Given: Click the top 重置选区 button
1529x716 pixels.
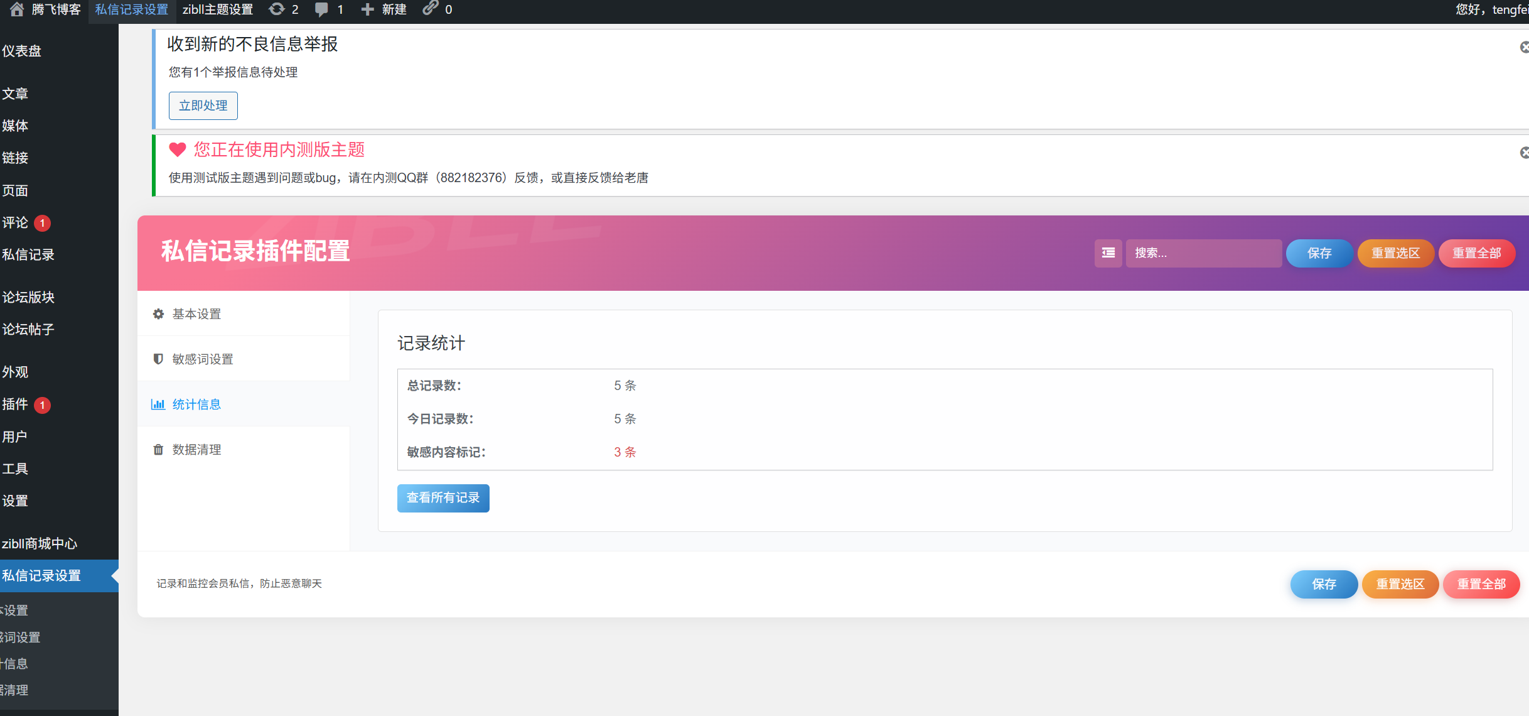Looking at the screenshot, I should [1395, 252].
